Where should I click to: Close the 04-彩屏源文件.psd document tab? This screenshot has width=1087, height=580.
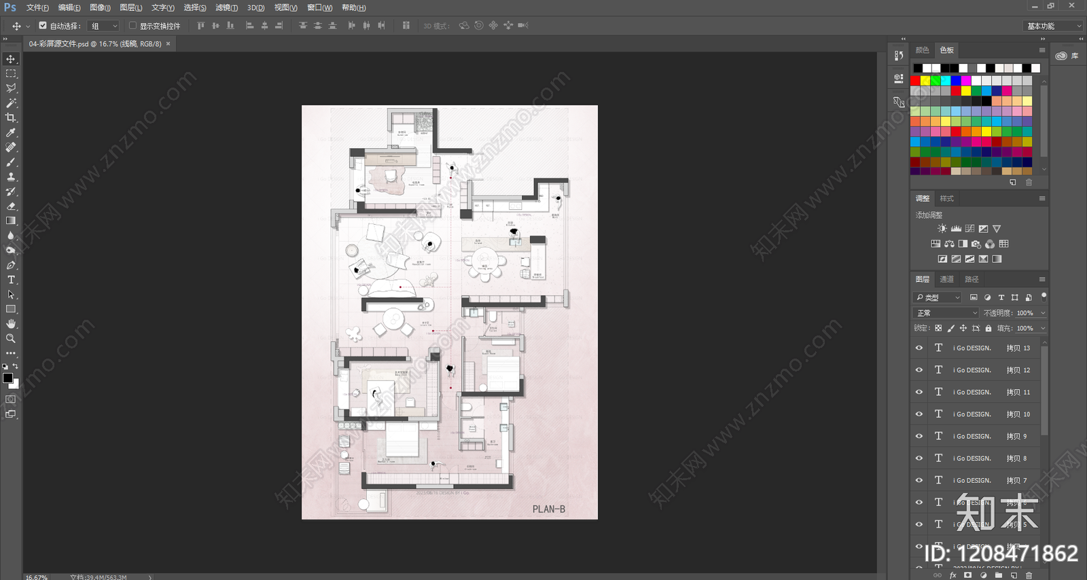(x=168, y=43)
